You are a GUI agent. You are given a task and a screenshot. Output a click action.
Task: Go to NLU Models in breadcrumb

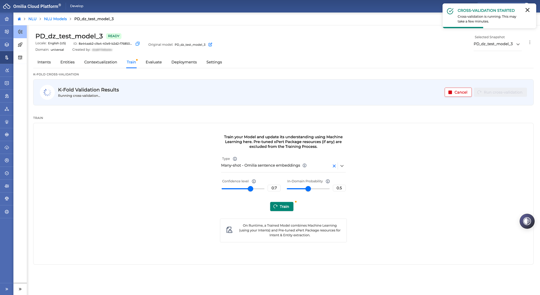click(55, 19)
